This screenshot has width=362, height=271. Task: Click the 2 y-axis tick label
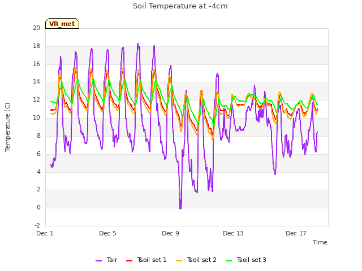(x=38, y=190)
